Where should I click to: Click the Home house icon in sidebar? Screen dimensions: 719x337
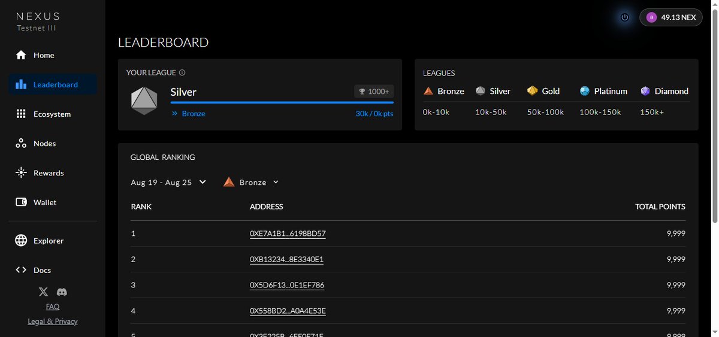tap(21, 55)
